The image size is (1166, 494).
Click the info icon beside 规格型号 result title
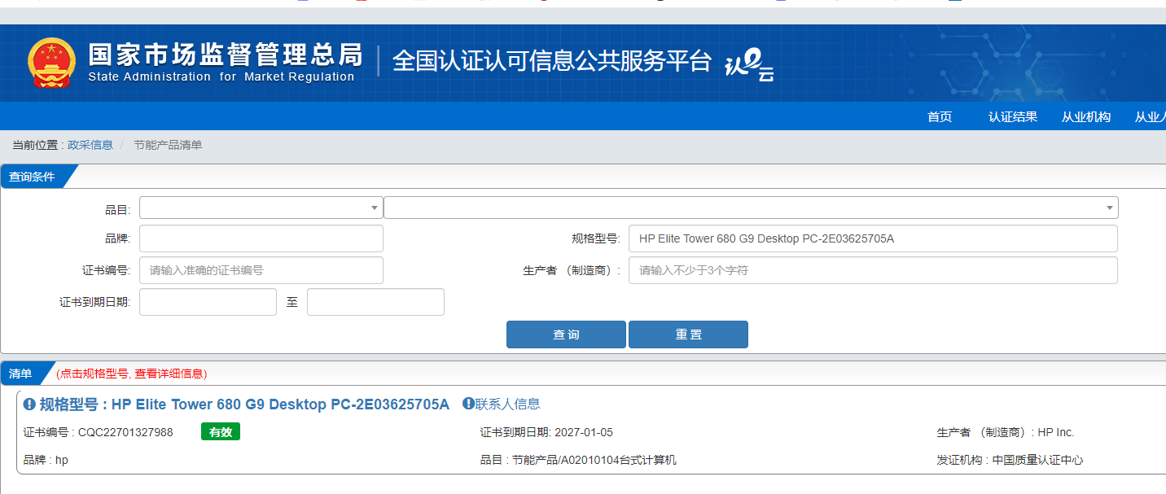(29, 404)
